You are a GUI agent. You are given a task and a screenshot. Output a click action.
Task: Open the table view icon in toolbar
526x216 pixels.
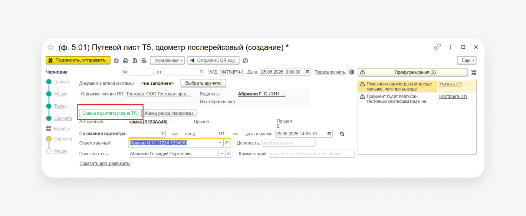pyautogui.click(x=135, y=61)
